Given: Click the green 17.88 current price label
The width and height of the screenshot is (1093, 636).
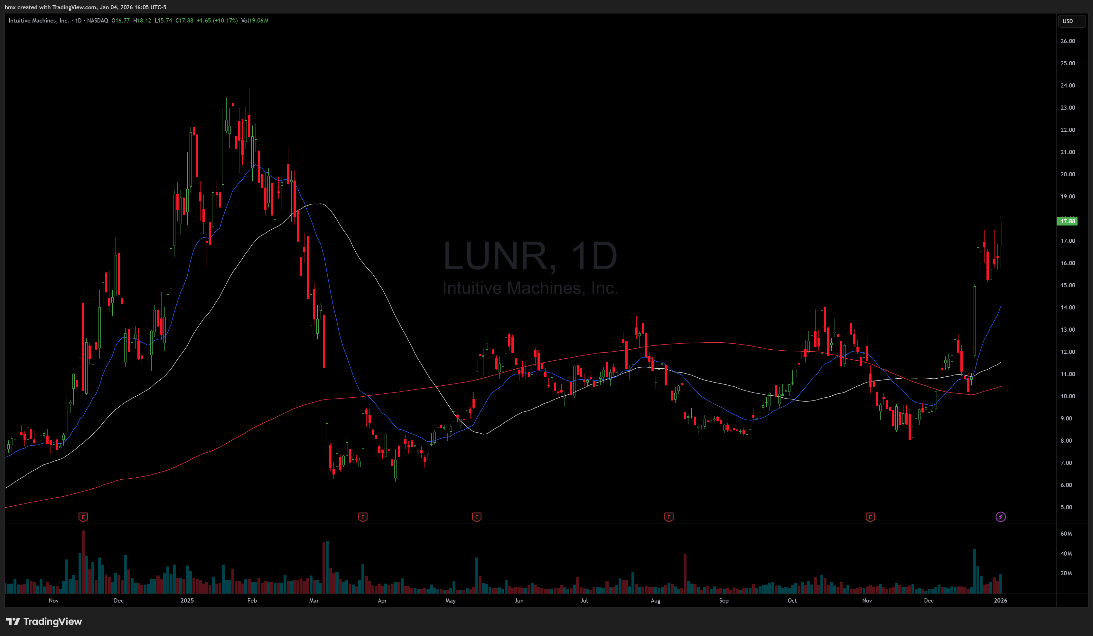Looking at the screenshot, I should [1067, 221].
